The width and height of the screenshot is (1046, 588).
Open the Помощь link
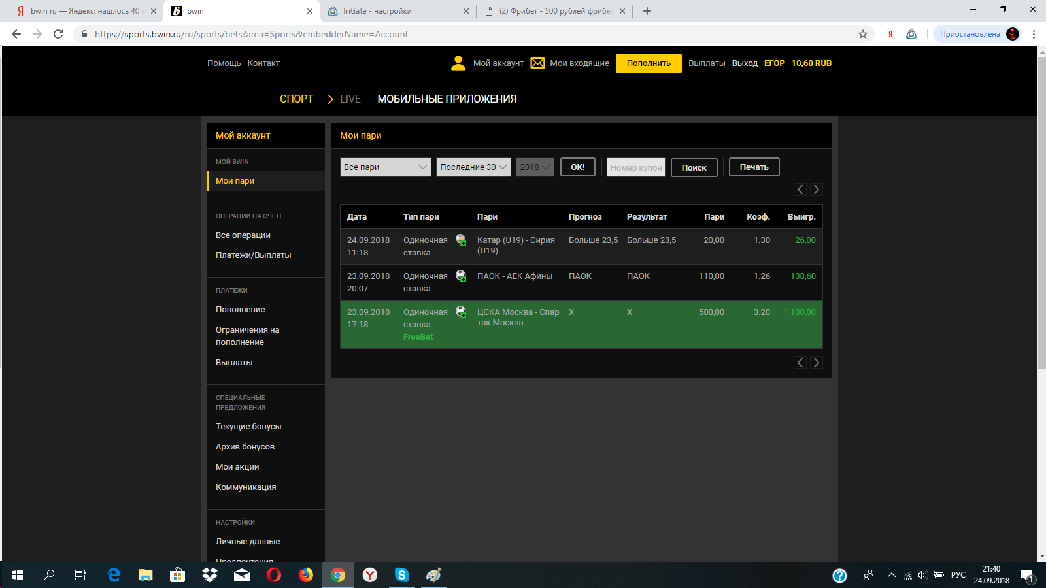point(224,63)
